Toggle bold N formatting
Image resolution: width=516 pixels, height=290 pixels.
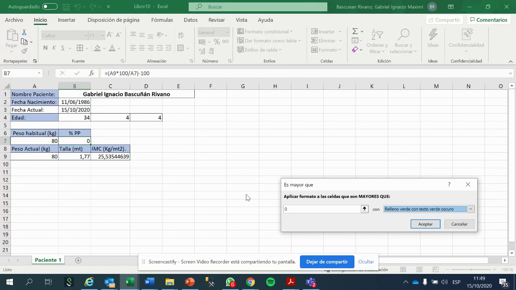tap(45, 48)
